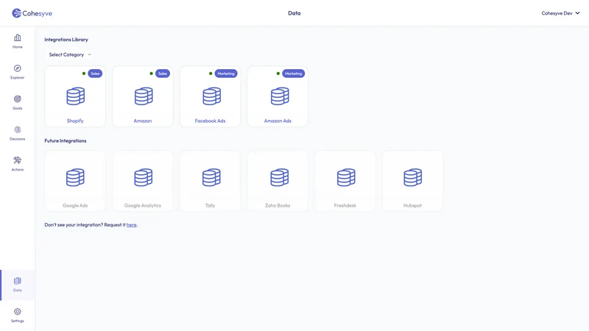Image resolution: width=589 pixels, height=331 pixels.
Task: Click the green status dot on Shopify
Action: coord(84,74)
